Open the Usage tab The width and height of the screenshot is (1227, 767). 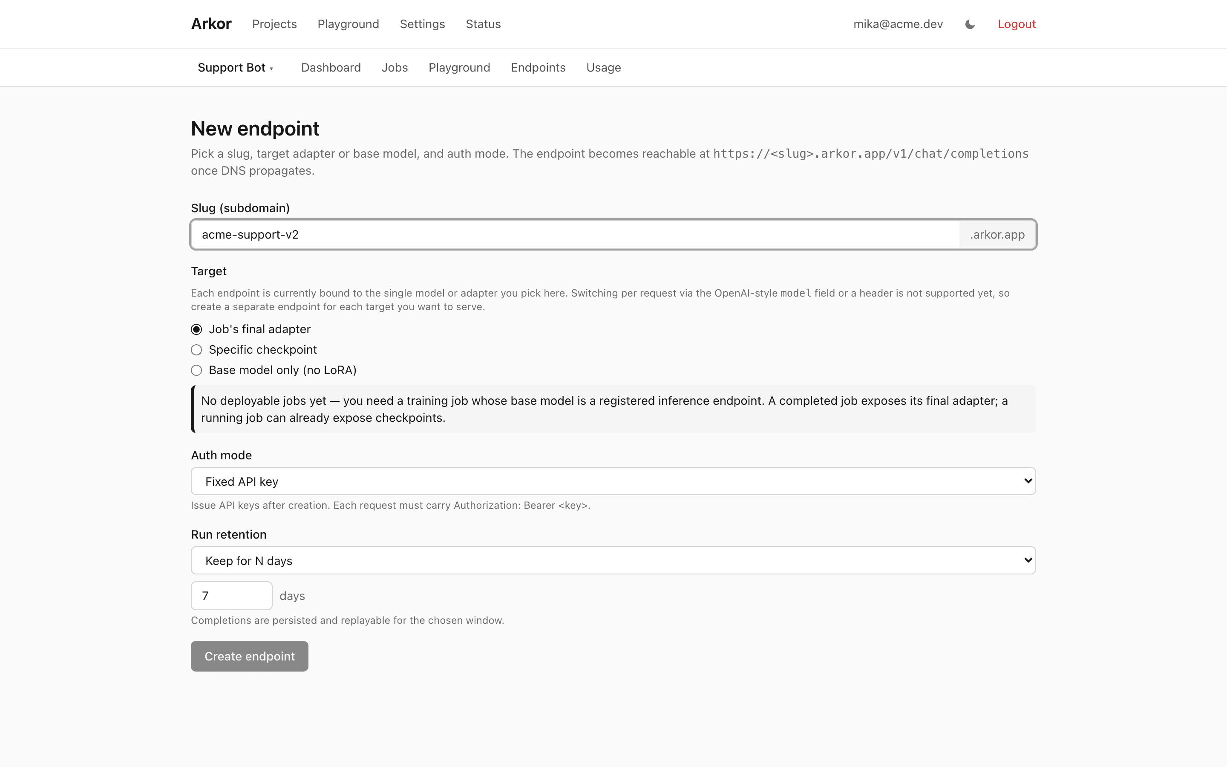point(603,67)
